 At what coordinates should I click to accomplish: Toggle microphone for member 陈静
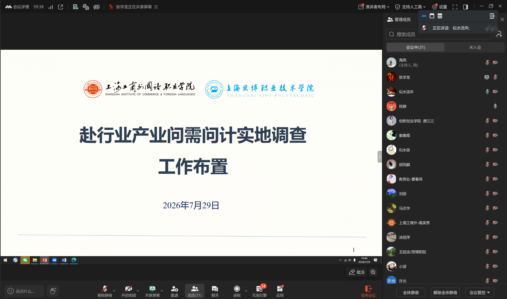pyautogui.click(x=495, y=106)
